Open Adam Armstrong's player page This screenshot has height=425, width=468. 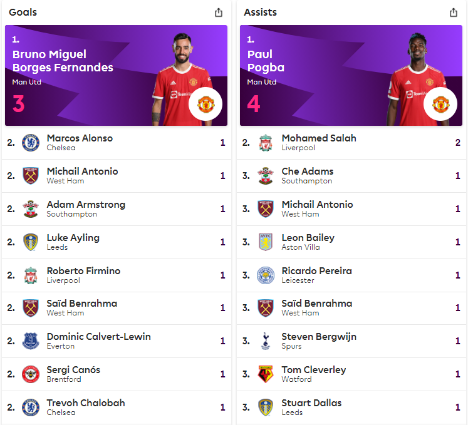86,205
